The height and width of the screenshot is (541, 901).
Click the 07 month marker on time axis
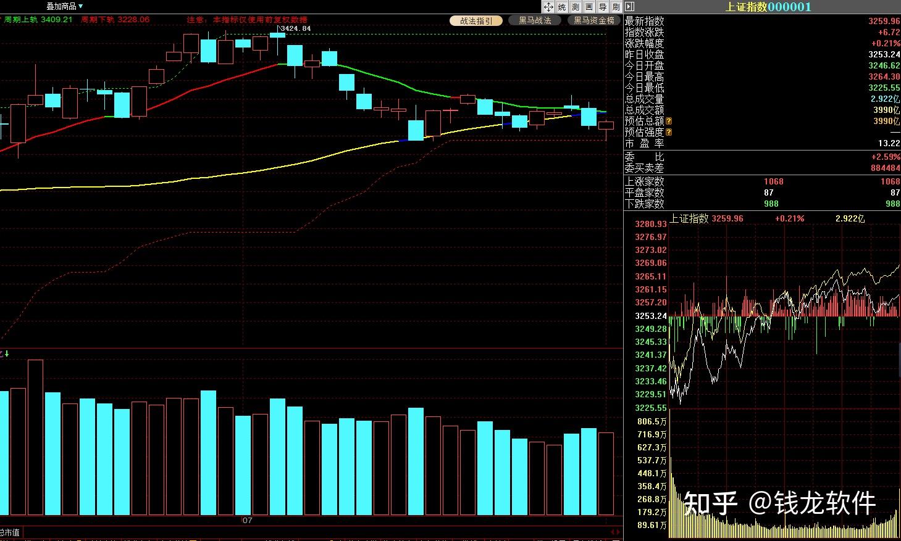[247, 521]
